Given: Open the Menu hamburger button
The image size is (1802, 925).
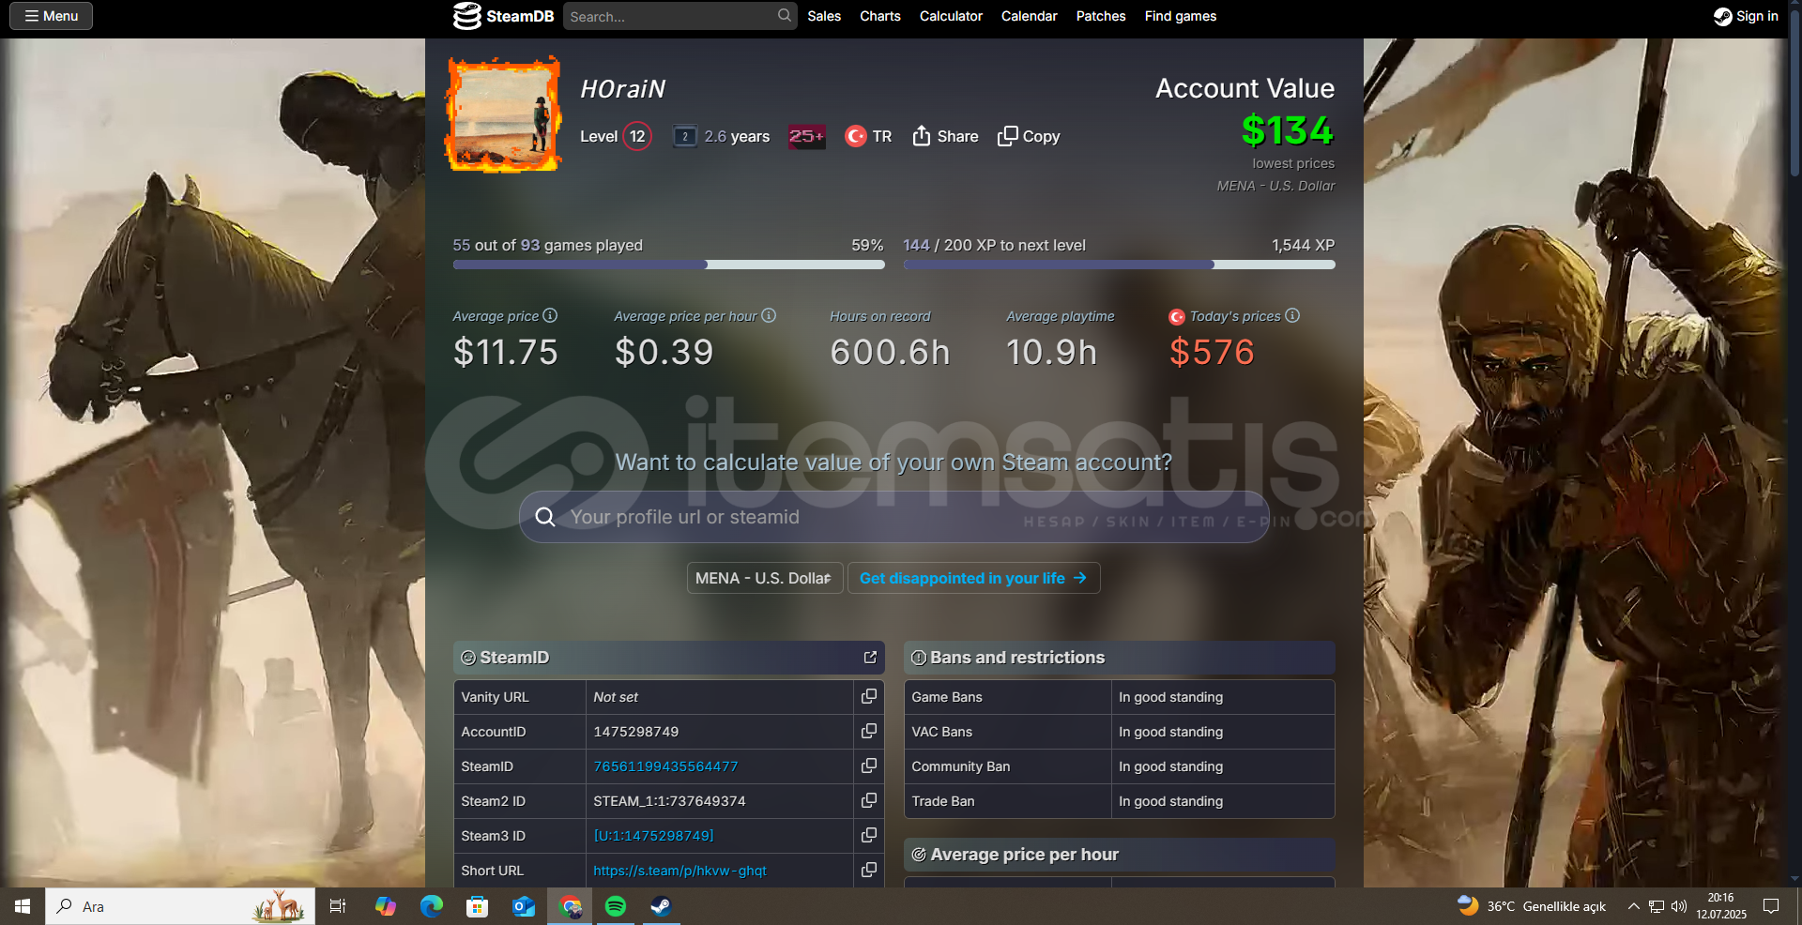Looking at the screenshot, I should [51, 16].
